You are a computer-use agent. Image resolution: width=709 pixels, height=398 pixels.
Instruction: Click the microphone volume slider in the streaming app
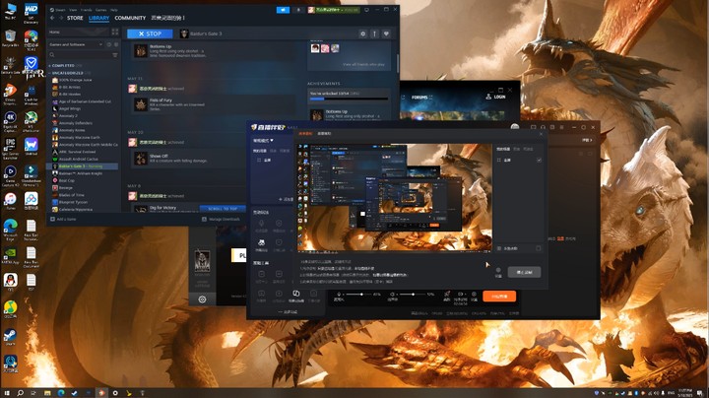pyautogui.click(x=360, y=295)
